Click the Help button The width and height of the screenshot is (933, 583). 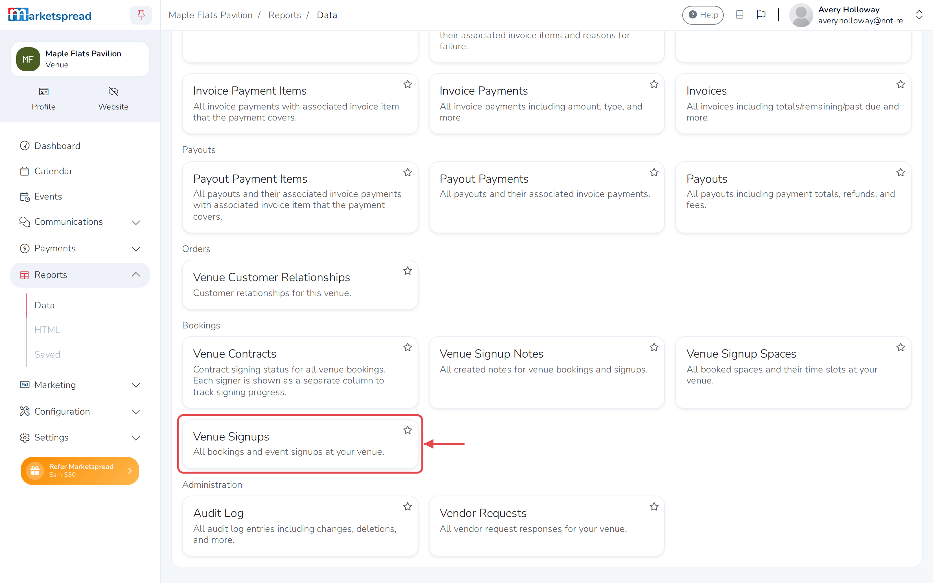703,15
